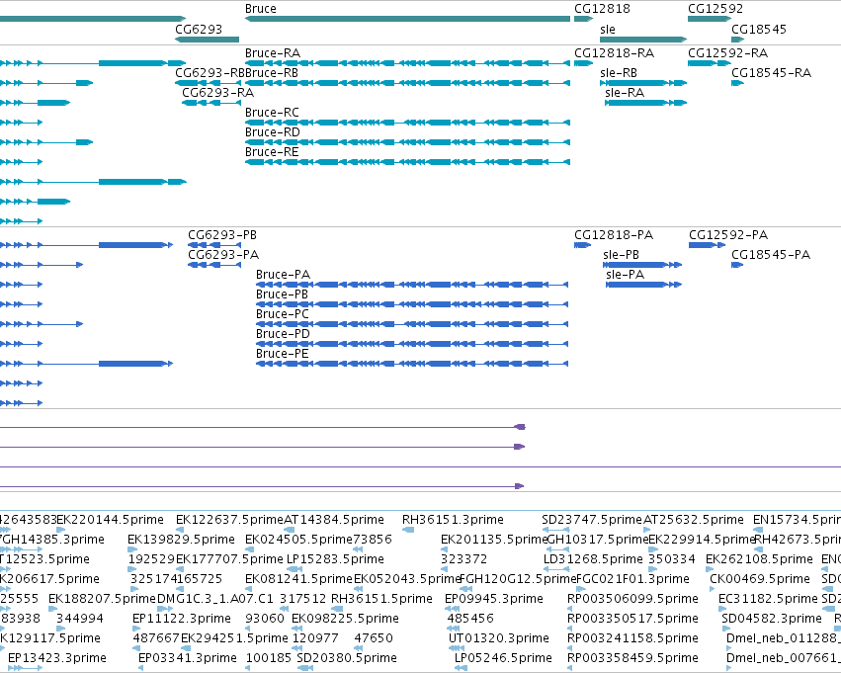Image resolution: width=841 pixels, height=673 pixels.
Task: Click EST EK052043.5prime
Action: 407,579
